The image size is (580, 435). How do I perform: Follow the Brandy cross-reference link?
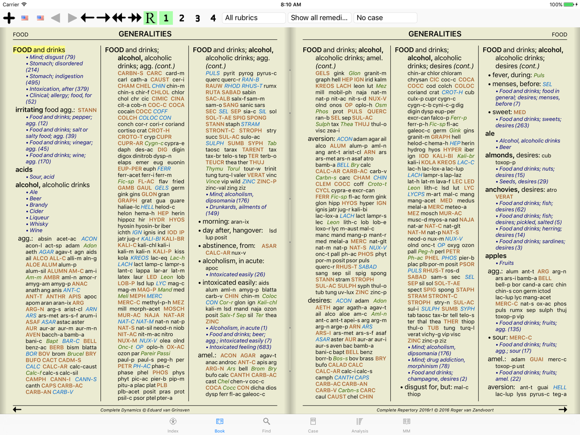click(38, 205)
